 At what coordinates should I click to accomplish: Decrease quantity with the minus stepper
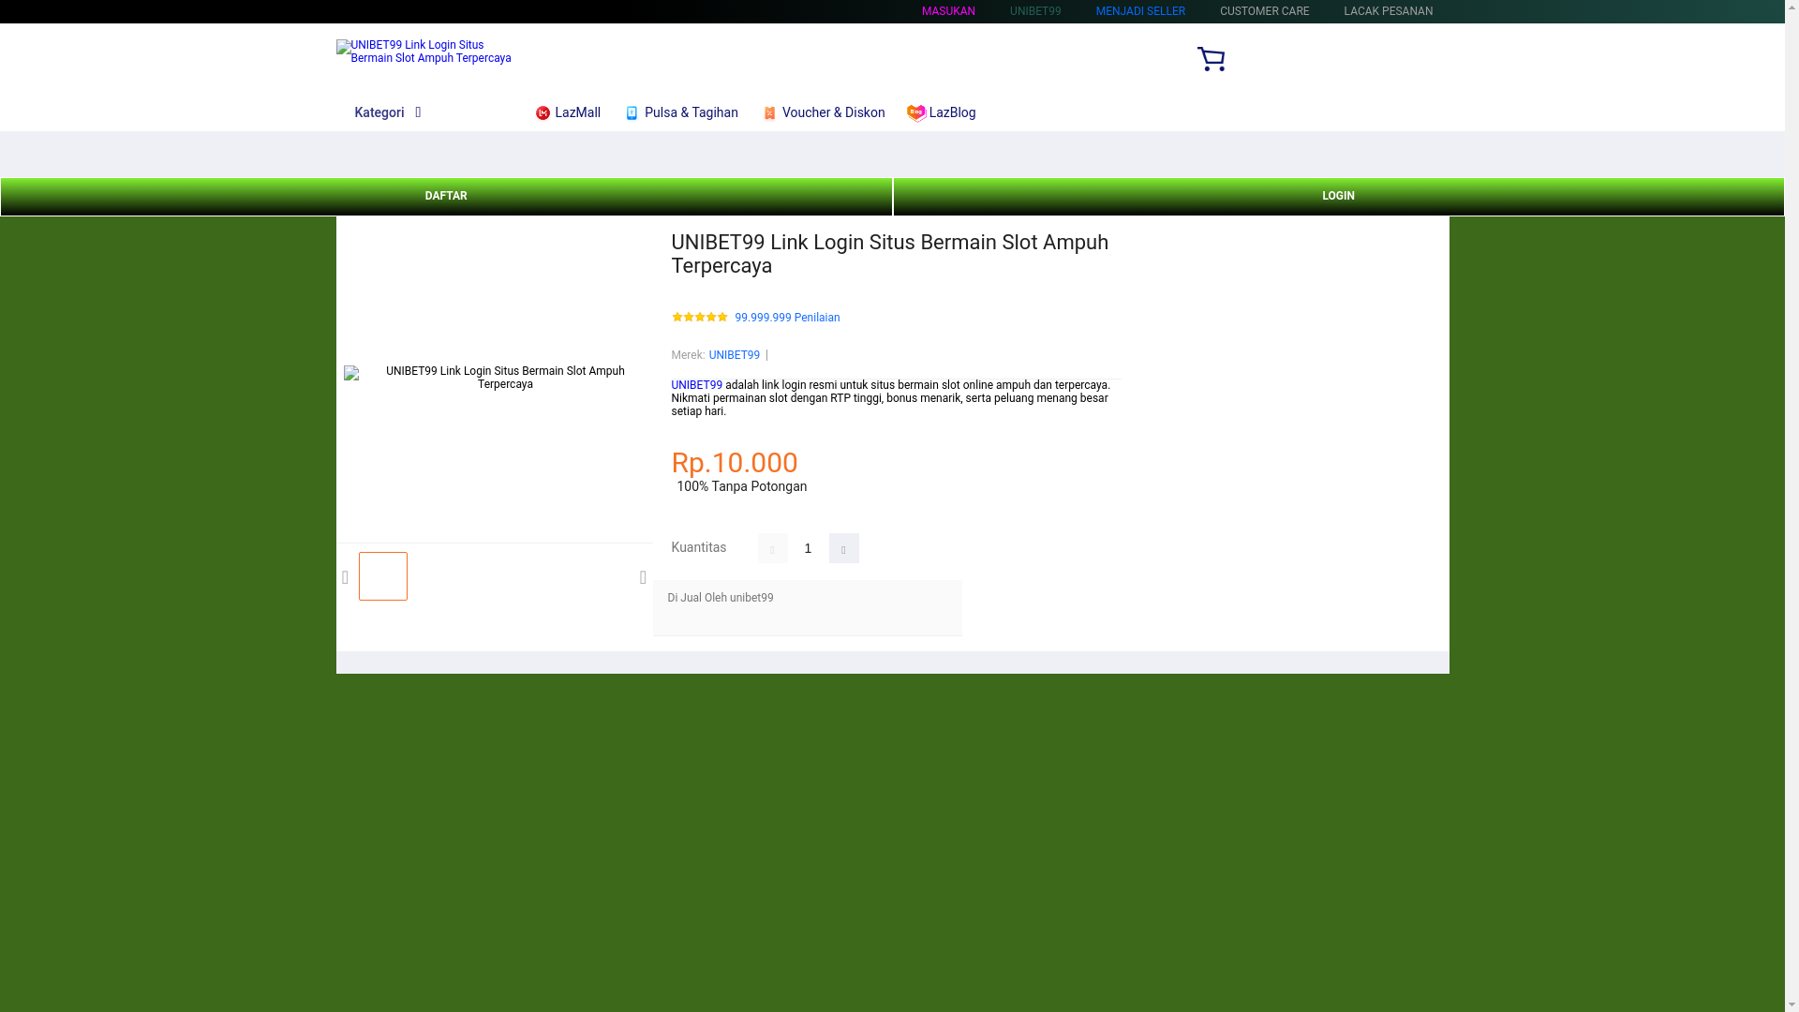772,548
